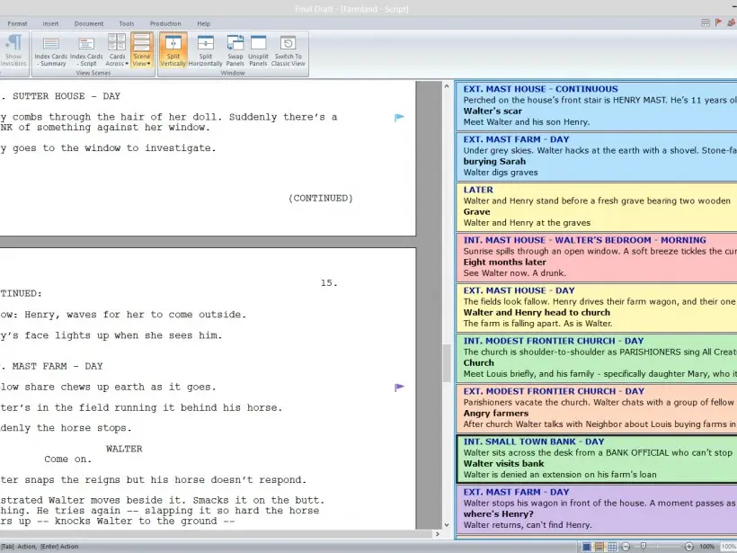Click the zoom slider handle
The image size is (737, 553).
[x=643, y=547]
